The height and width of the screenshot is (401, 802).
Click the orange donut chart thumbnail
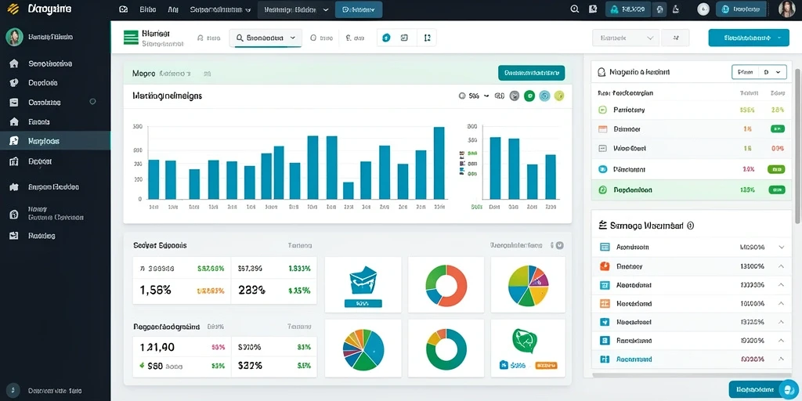446,285
